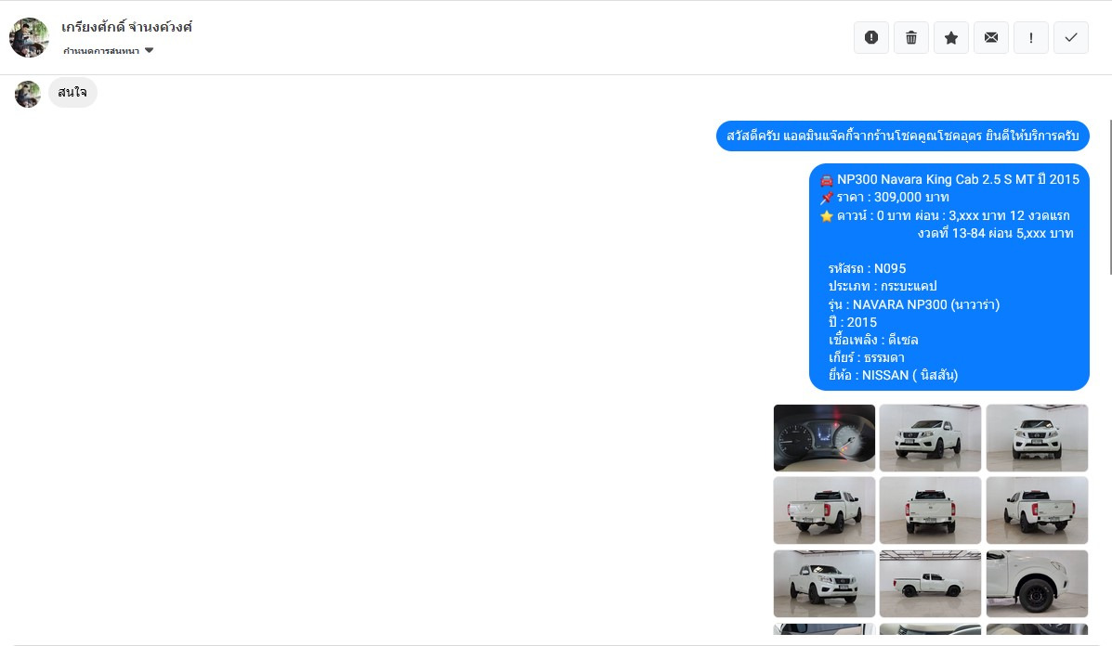Open rear-right view truck photo in second row
Image resolution: width=1112 pixels, height=646 pixels.
coord(1037,510)
